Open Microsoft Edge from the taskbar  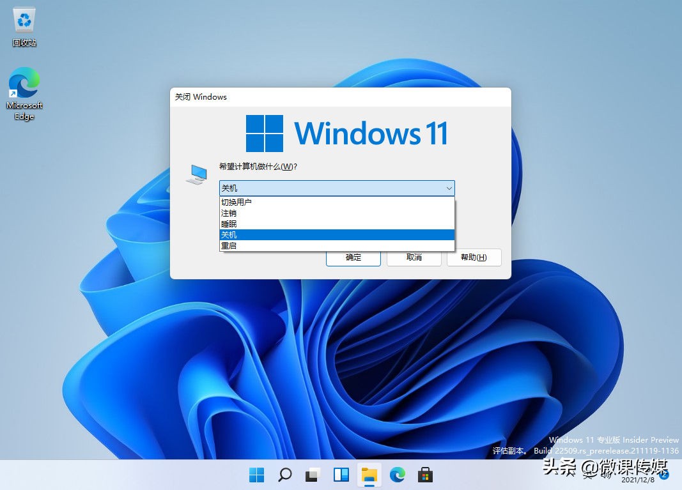click(398, 475)
